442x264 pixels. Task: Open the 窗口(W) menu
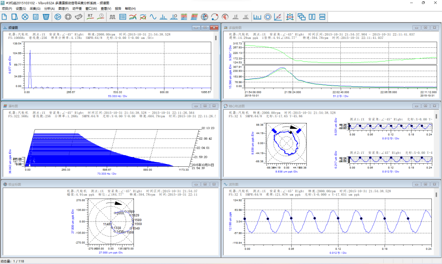tap(91, 9)
